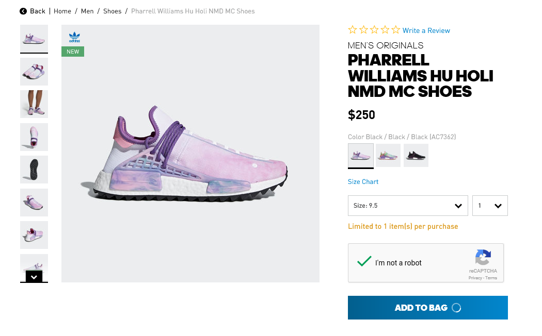Click the green NEW badge
Image resolution: width=542 pixels, height=336 pixels.
pyautogui.click(x=72, y=52)
